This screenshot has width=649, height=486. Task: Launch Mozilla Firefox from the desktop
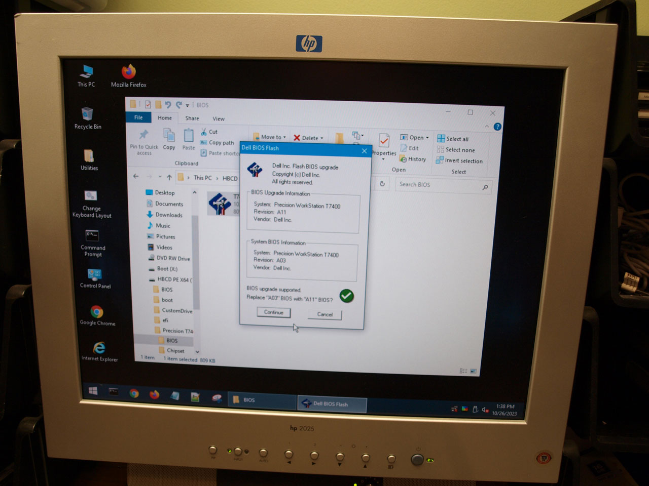[129, 76]
